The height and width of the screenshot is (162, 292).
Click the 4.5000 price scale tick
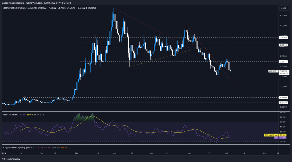click(283, 16)
